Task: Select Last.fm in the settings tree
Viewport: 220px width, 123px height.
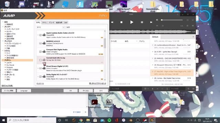Action: 9,63
